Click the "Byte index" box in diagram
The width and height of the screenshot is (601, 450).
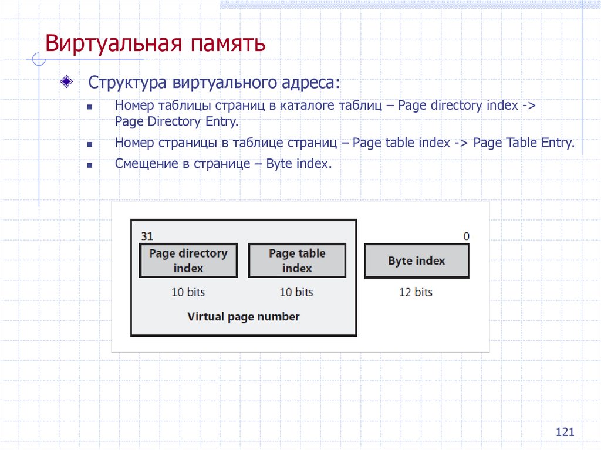417,261
